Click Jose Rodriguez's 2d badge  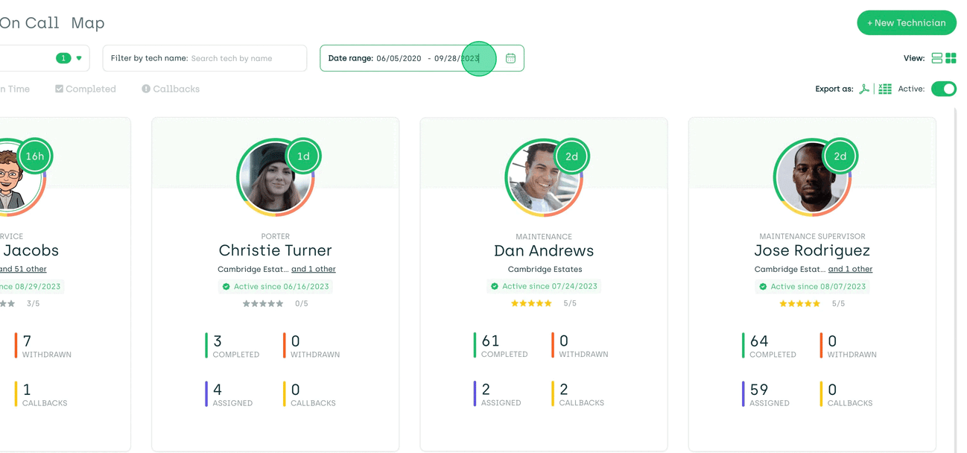(840, 156)
